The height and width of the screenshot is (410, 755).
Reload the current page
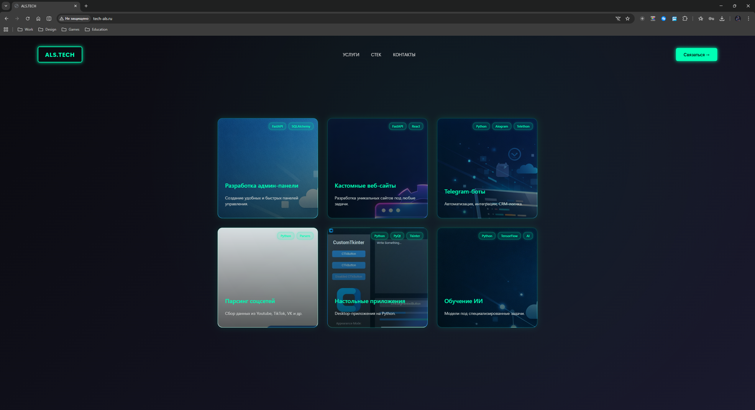click(x=28, y=19)
